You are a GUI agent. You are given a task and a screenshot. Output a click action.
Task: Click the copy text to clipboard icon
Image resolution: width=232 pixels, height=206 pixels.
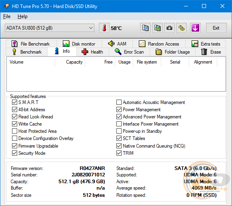(x=145, y=28)
